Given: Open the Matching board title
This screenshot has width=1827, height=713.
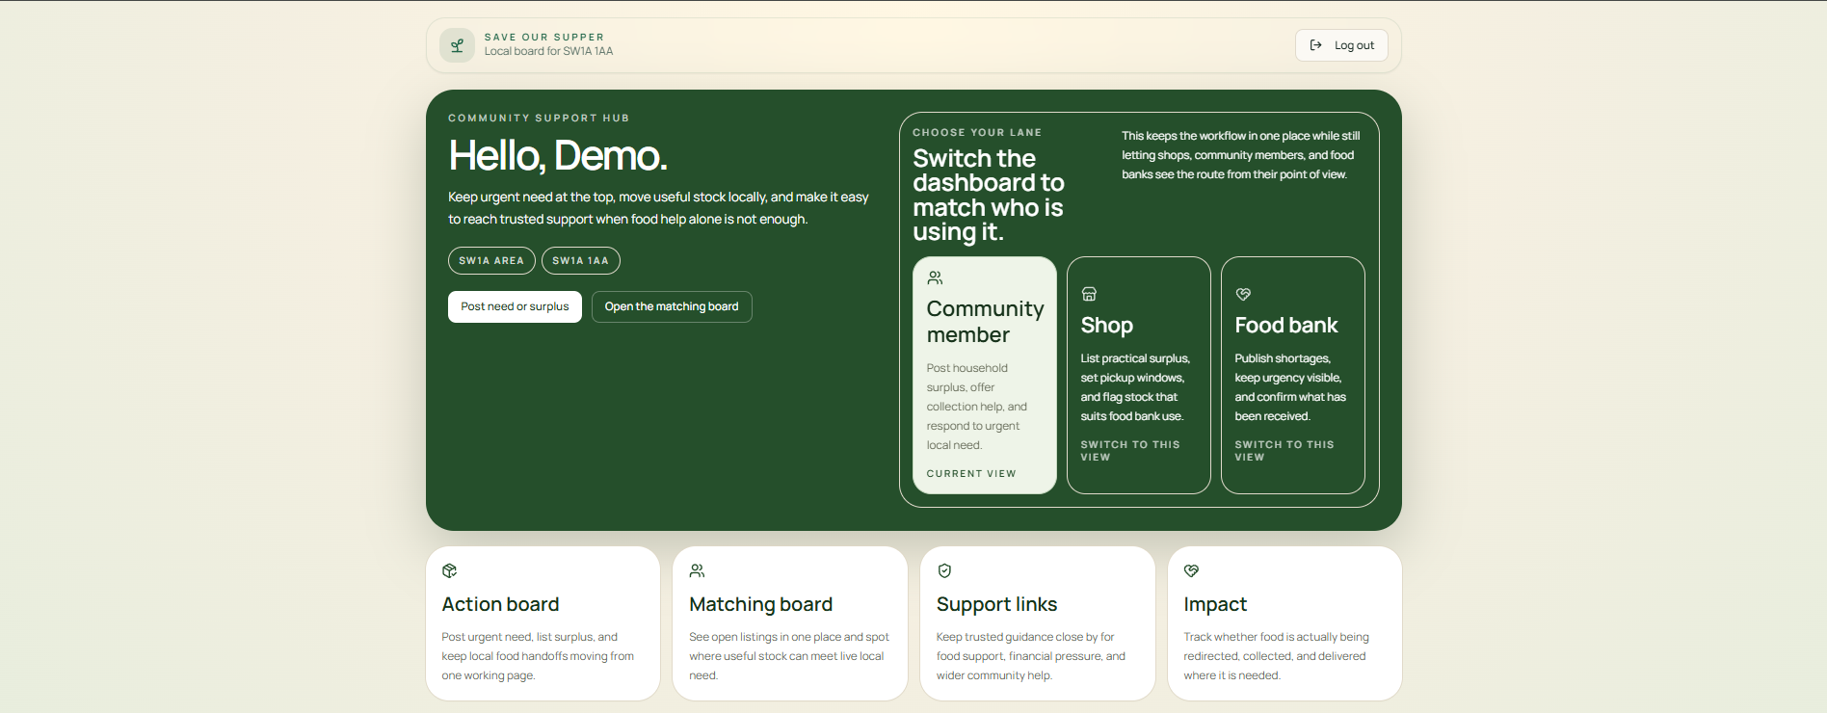Looking at the screenshot, I should (760, 604).
